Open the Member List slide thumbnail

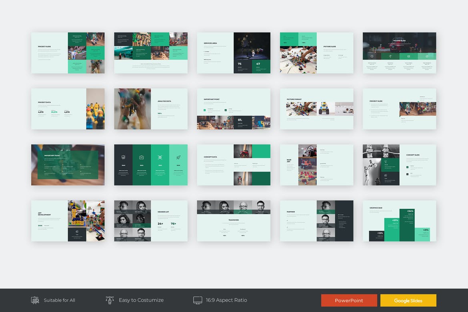point(151,221)
